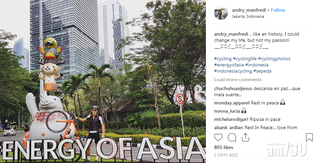Follow andry_manfredi
Image resolution: width=314 pixels, height=163 pixels.
pyautogui.click(x=278, y=10)
